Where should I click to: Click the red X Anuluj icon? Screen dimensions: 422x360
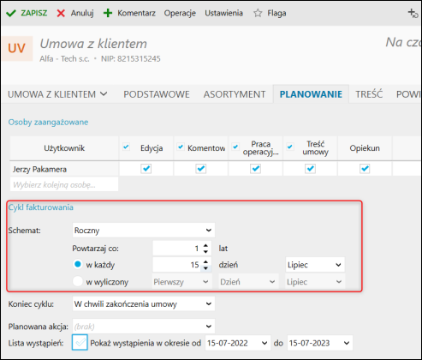click(61, 13)
